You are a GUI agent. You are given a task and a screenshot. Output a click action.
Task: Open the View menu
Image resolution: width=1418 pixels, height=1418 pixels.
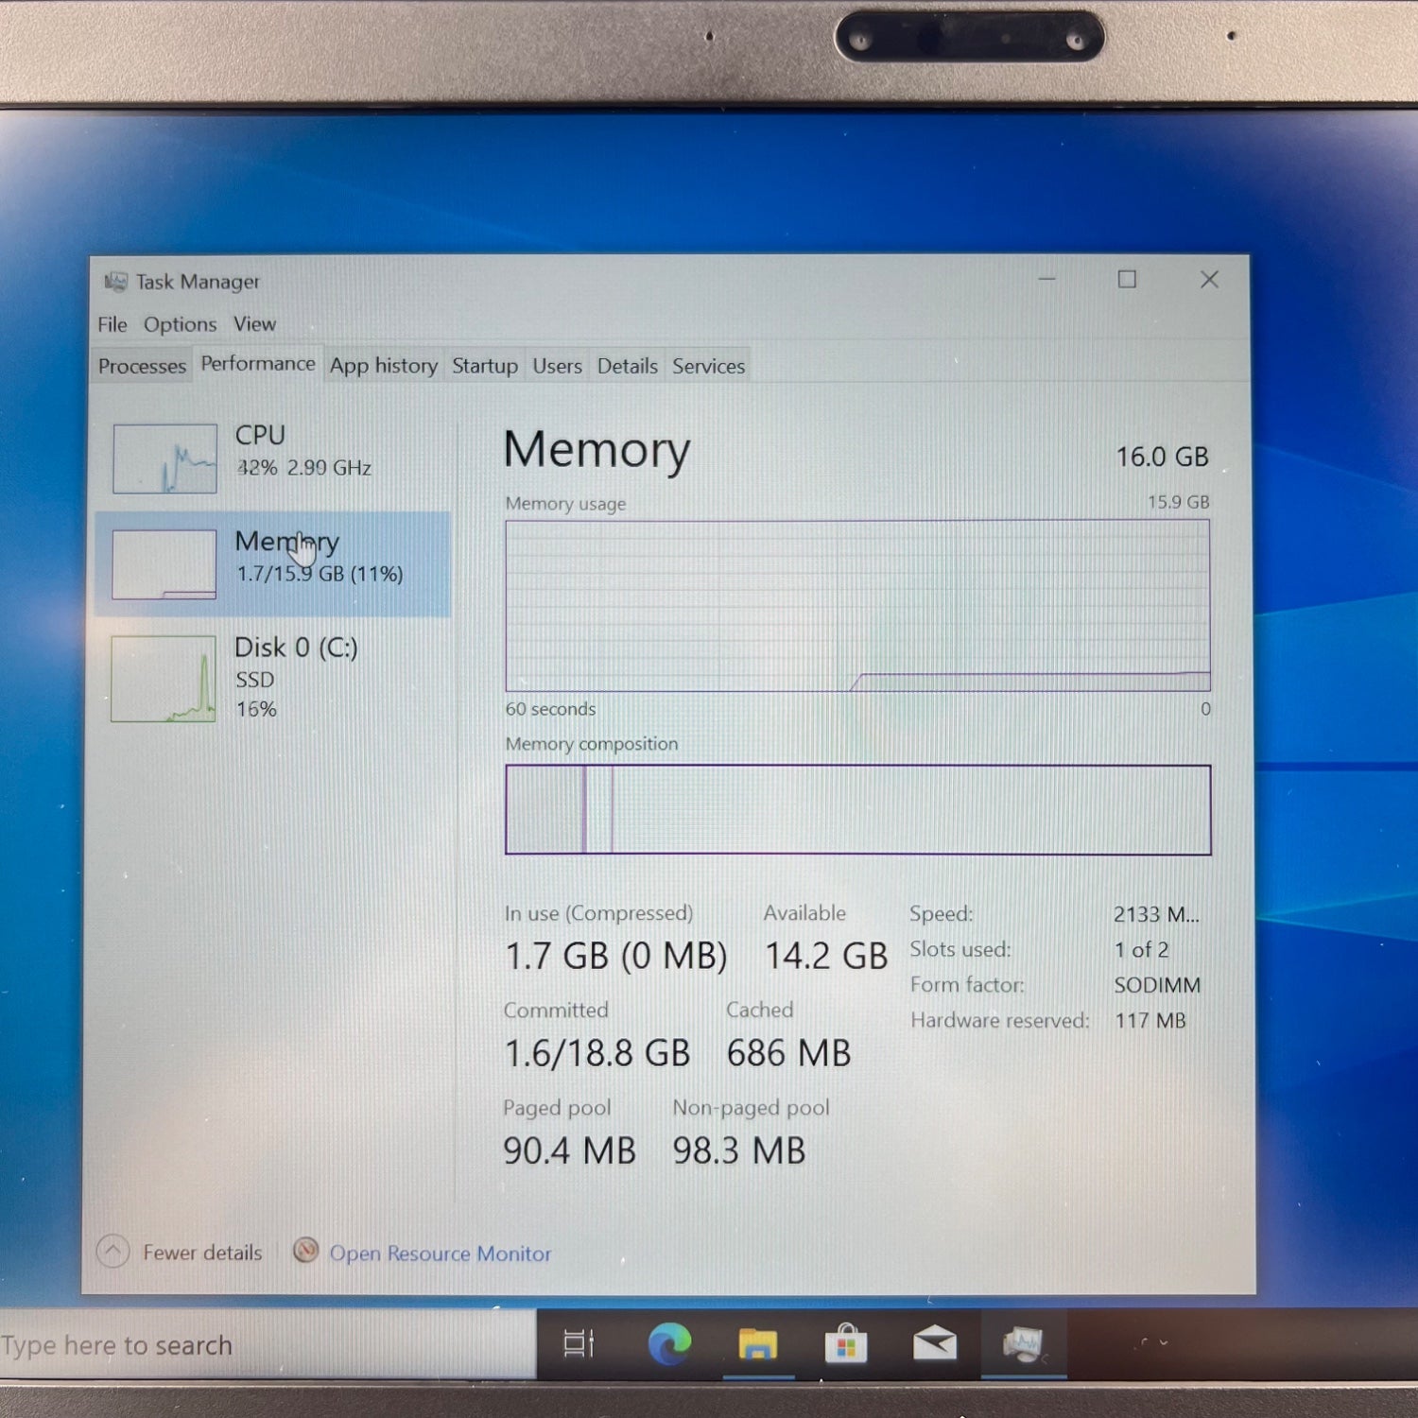[x=254, y=324]
